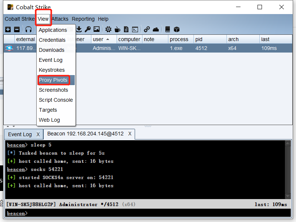
Task: Sort by the process column header
Action: (181, 39)
